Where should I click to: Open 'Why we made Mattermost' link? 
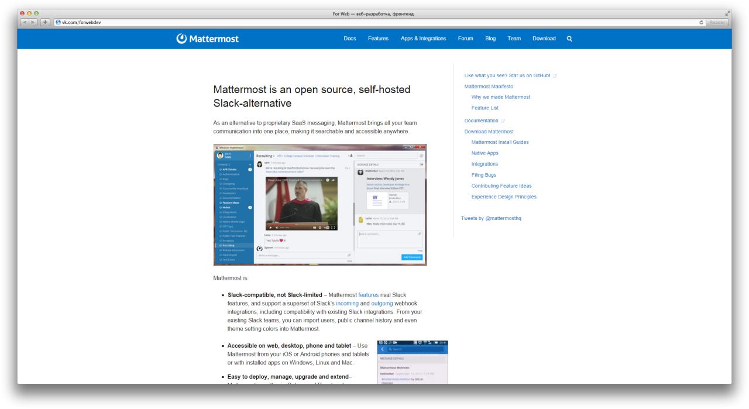click(500, 97)
